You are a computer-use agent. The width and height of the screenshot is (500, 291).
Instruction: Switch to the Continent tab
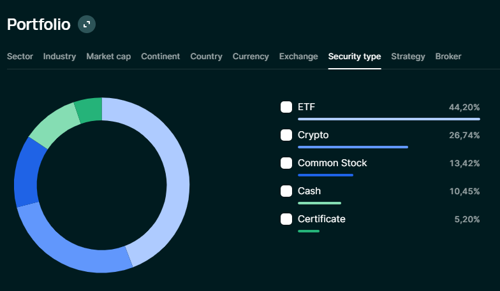[x=160, y=56]
